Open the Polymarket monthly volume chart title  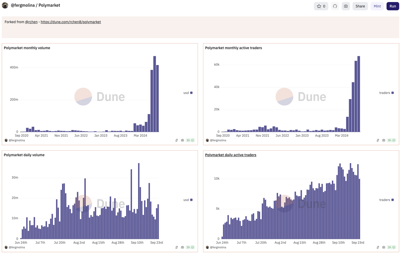coord(27,48)
